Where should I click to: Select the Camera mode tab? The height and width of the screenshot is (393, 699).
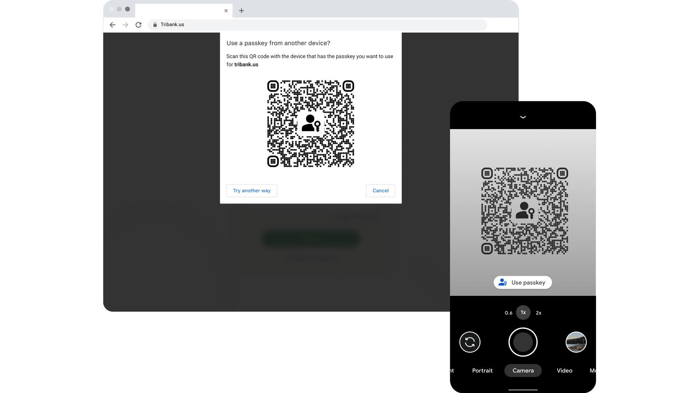point(523,370)
